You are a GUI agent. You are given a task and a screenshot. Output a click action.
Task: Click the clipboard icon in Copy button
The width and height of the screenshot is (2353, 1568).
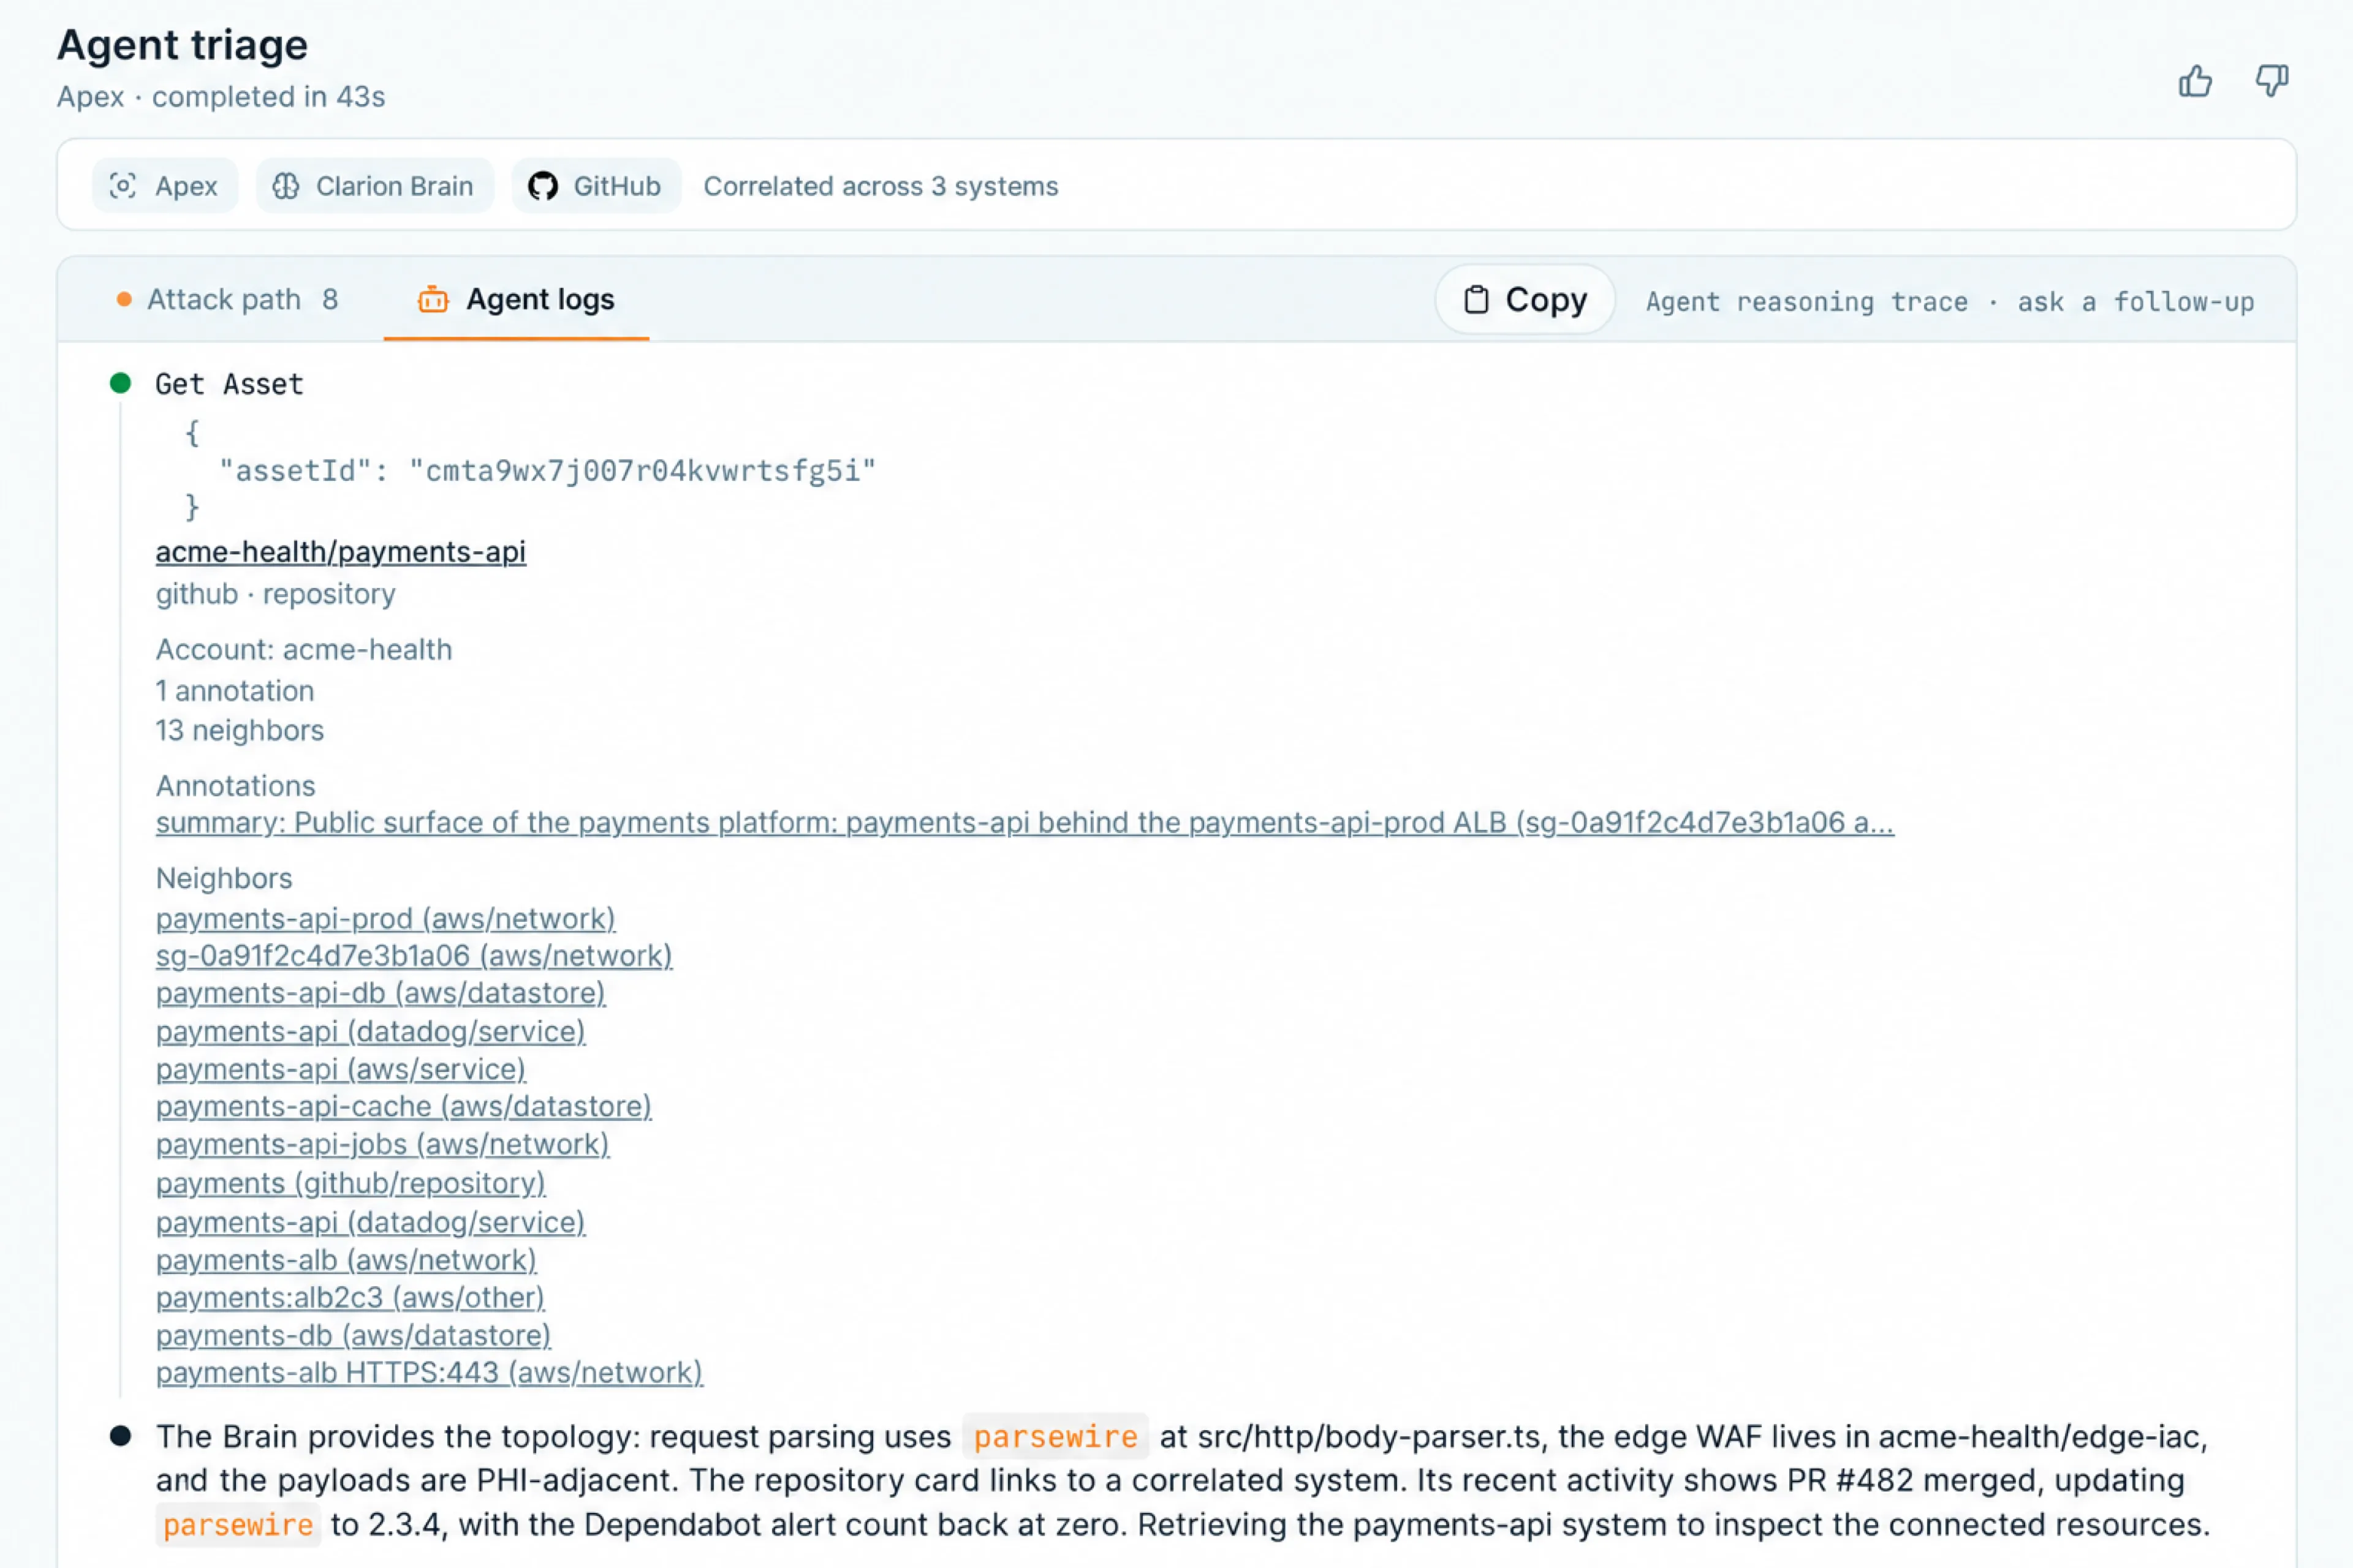pos(1476,300)
